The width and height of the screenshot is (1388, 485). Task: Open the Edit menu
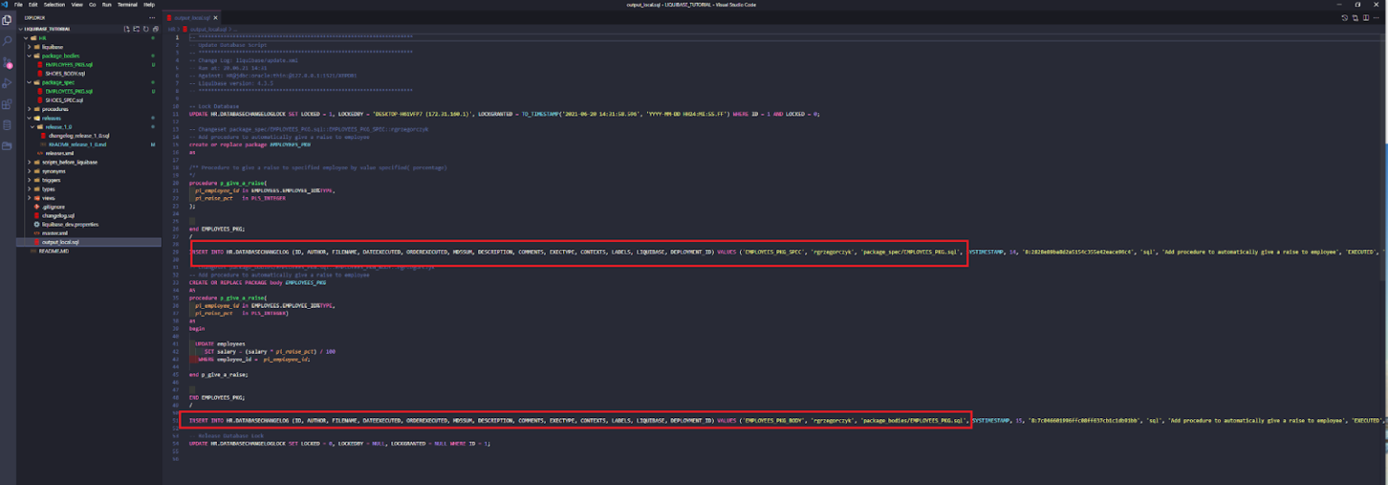[32, 5]
